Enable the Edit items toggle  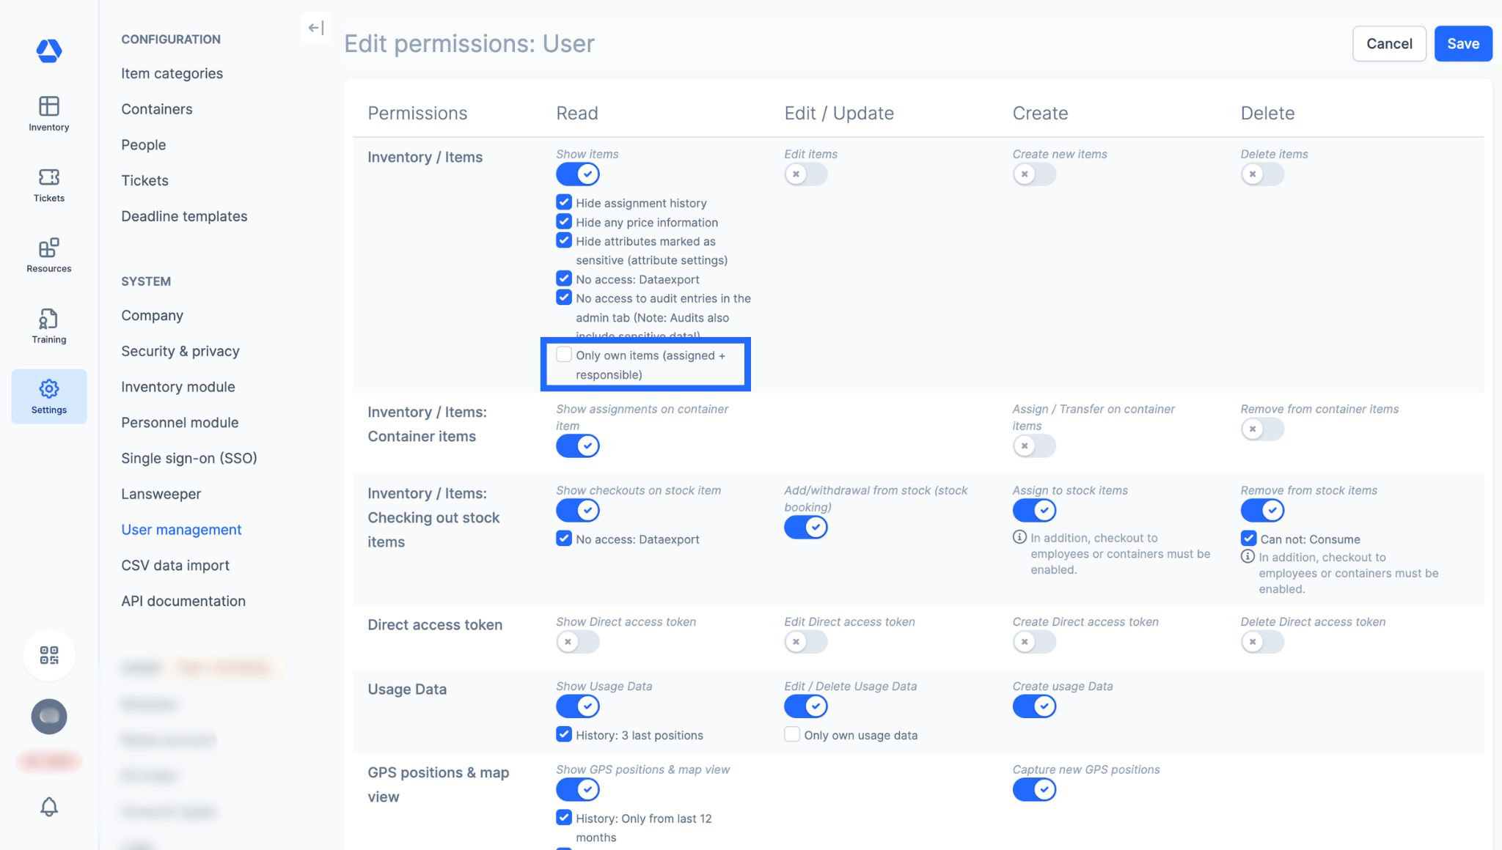pos(805,174)
